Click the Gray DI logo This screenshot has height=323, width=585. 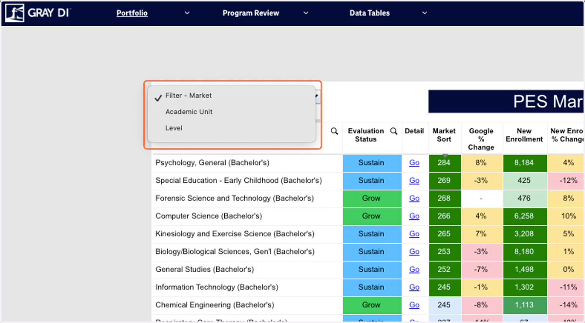pyautogui.click(x=38, y=13)
